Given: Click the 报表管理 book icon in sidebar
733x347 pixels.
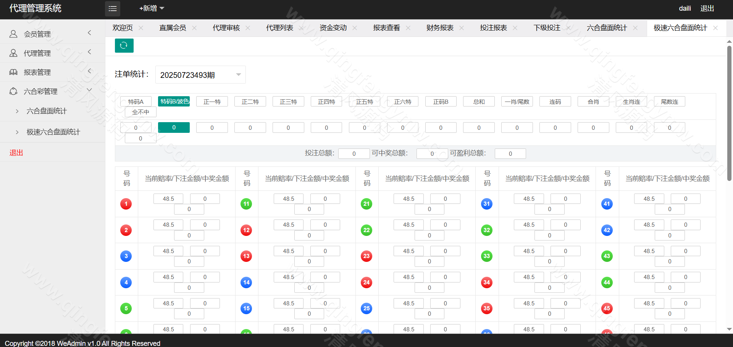Looking at the screenshot, I should pyautogui.click(x=13, y=72).
